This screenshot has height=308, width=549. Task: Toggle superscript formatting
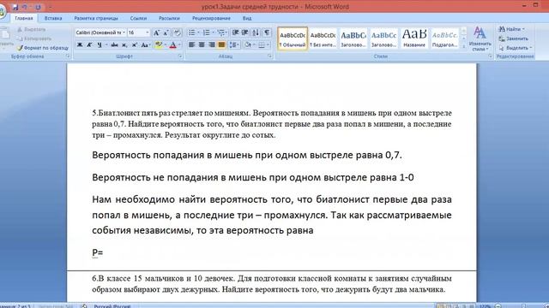[135, 45]
